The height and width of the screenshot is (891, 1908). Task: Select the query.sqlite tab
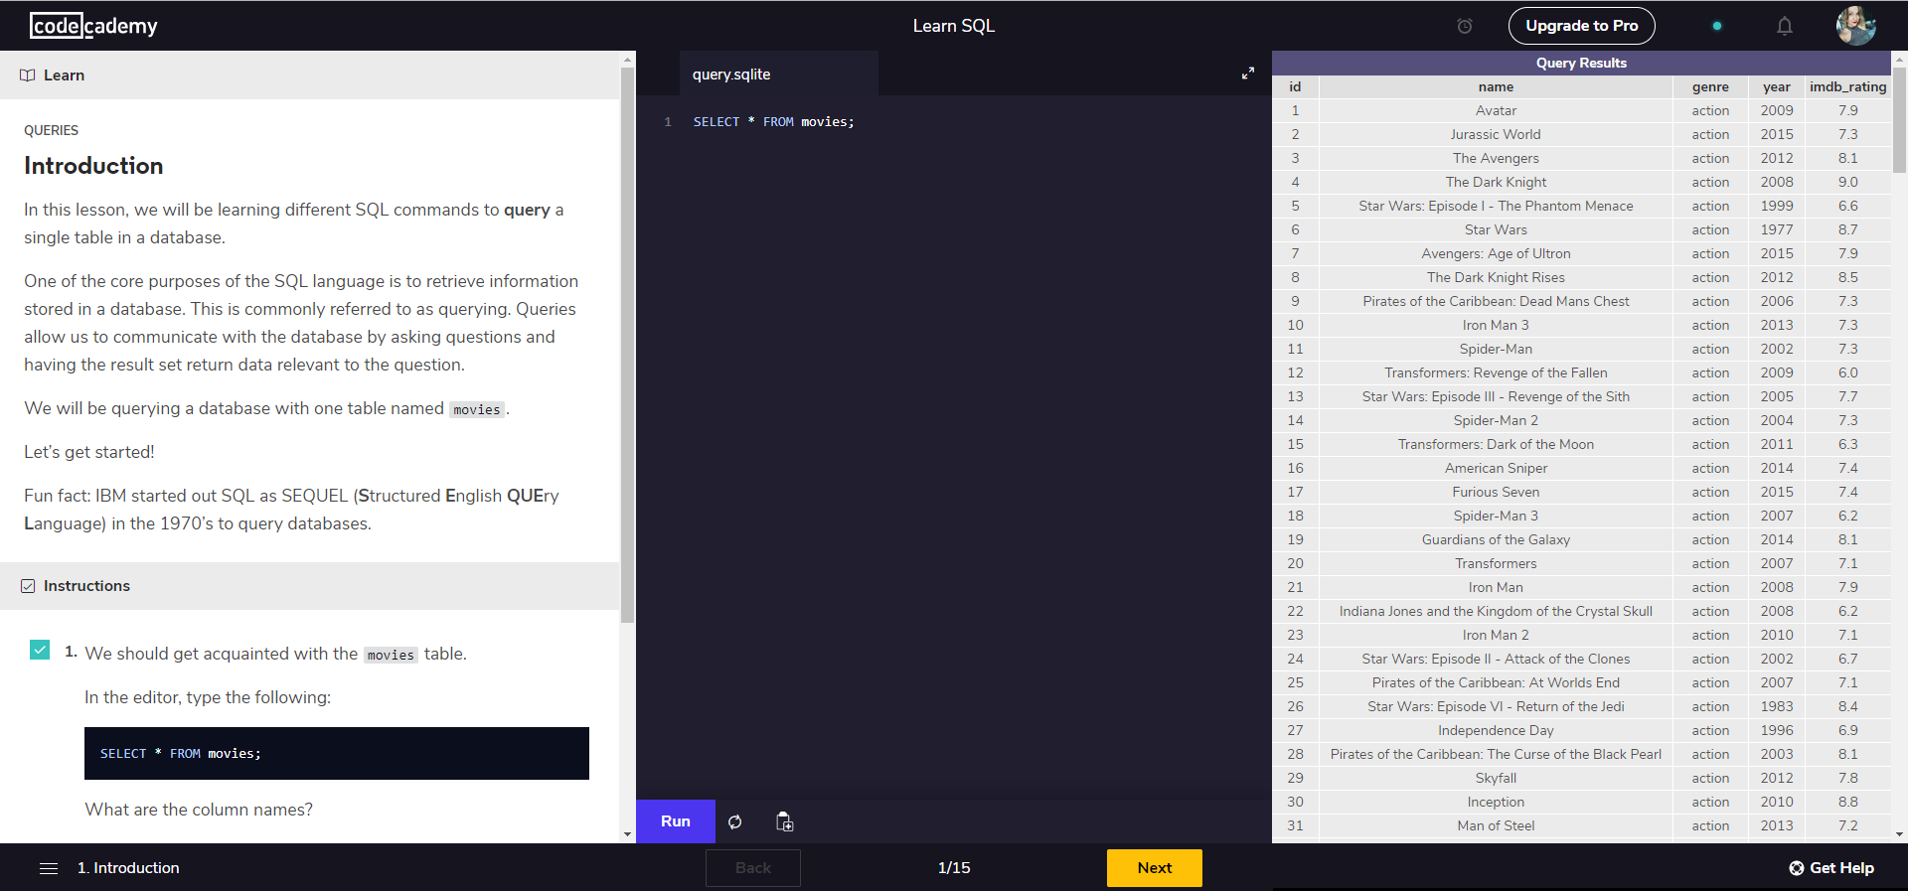(731, 74)
